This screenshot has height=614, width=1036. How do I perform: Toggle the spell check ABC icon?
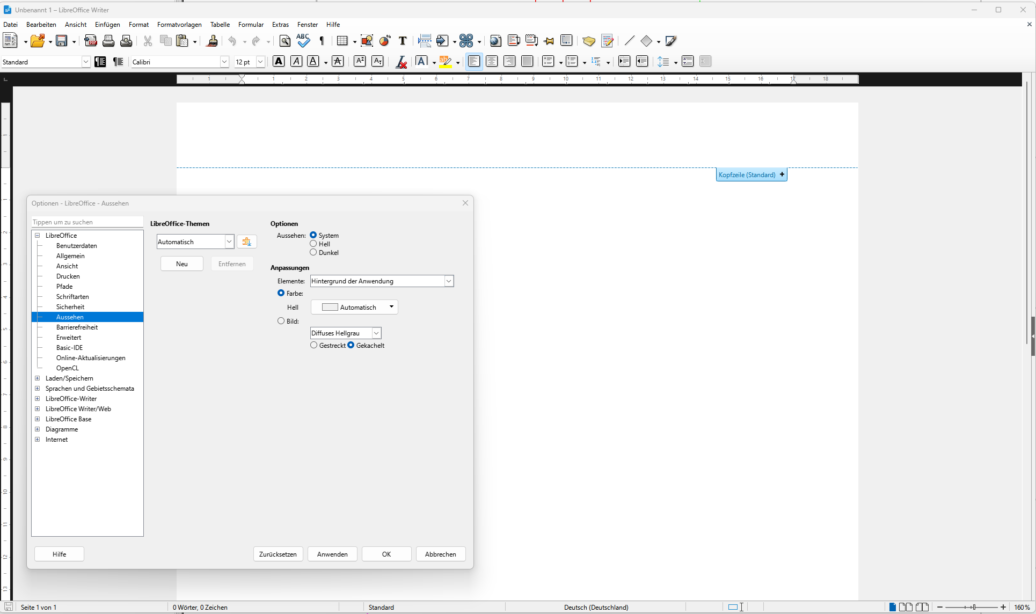point(303,41)
